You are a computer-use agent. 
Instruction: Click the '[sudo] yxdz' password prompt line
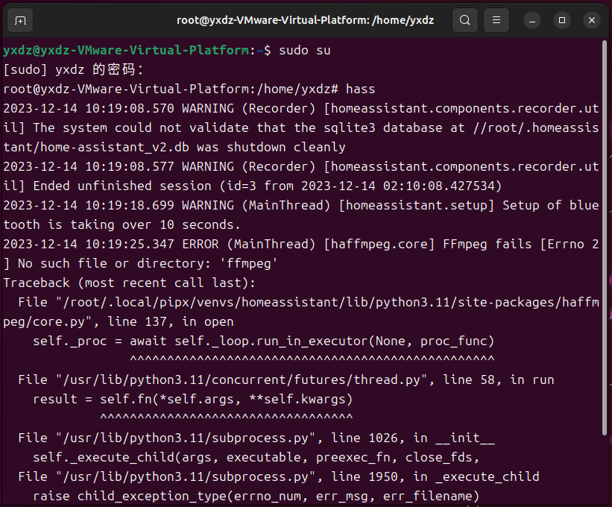pos(73,70)
